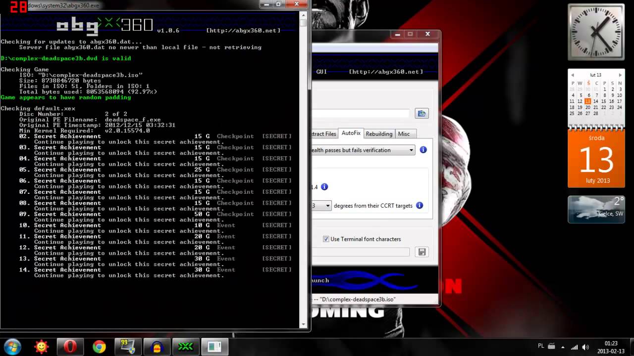Open info icon beside fails verification dropdown
The width and height of the screenshot is (634, 356).
coord(423,149)
